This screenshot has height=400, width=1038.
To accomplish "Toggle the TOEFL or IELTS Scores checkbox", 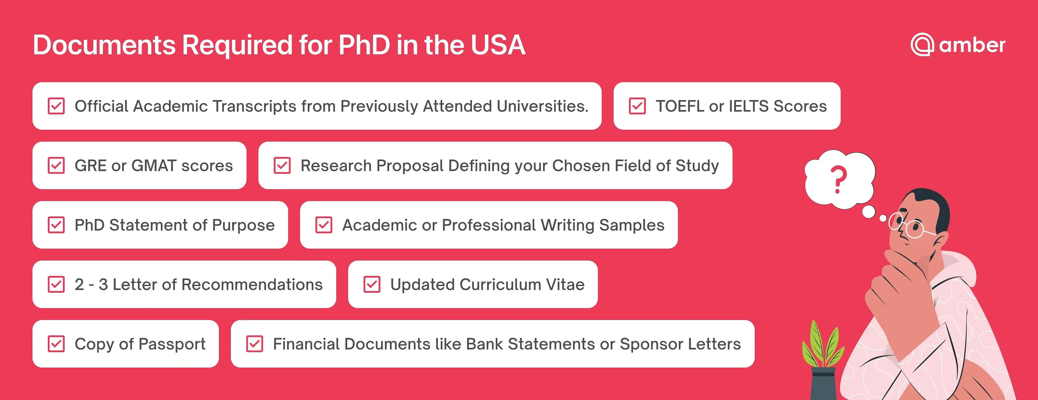I will (637, 106).
